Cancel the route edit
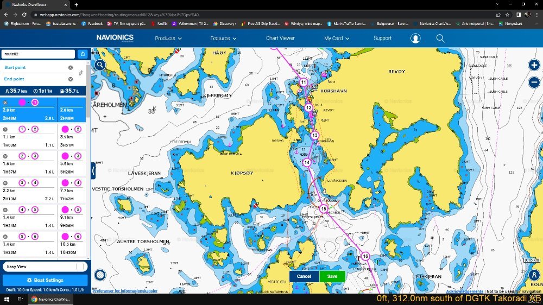The width and height of the screenshot is (543, 305). click(x=304, y=276)
